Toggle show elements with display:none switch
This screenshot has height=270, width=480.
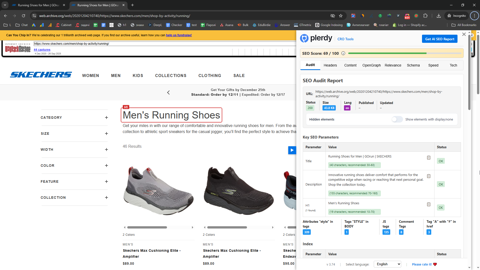[397, 119]
